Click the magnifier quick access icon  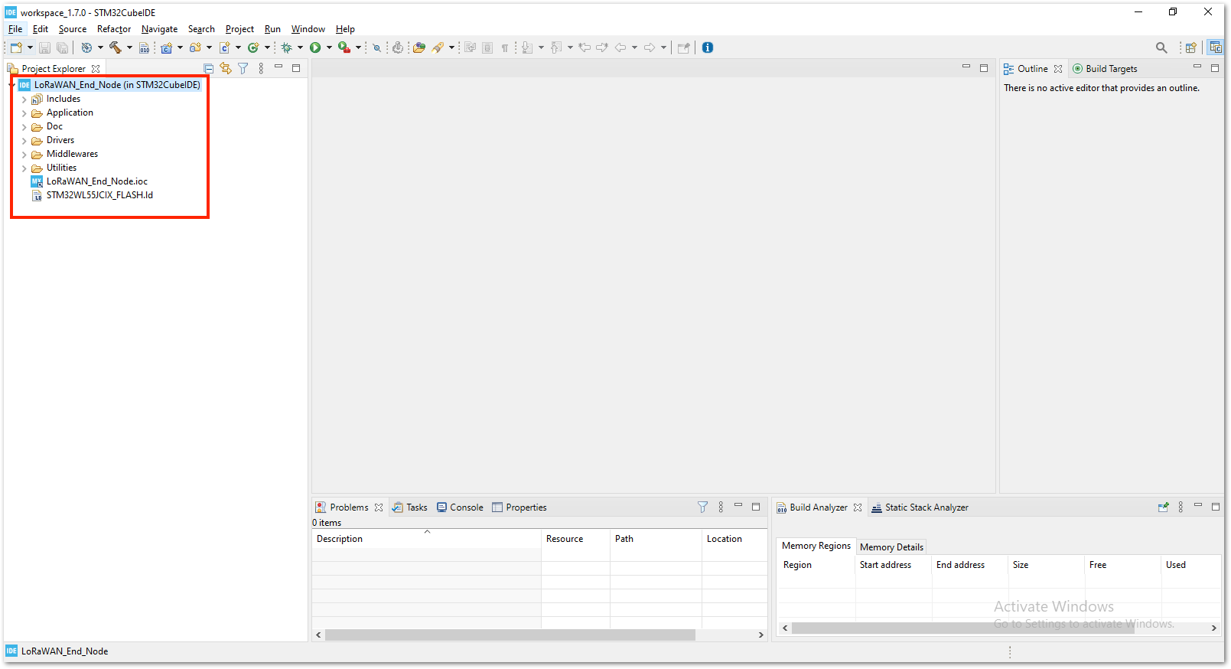click(x=1161, y=47)
